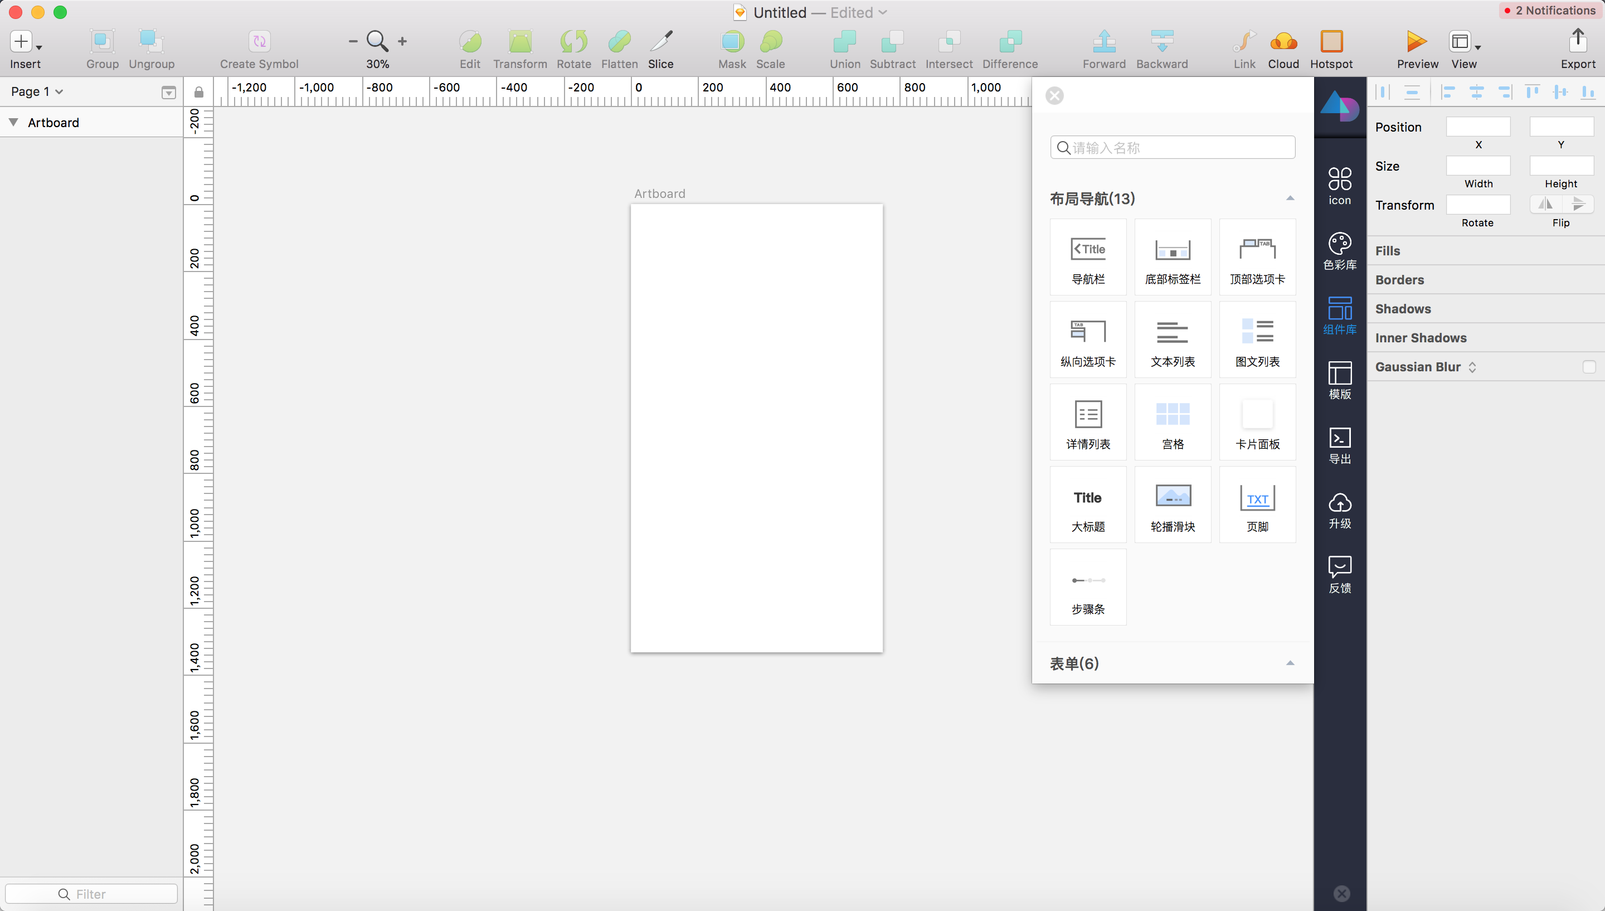Click the 2 Notifications button
This screenshot has height=911, width=1605.
(x=1550, y=10)
